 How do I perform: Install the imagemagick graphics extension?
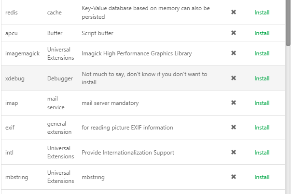tap(262, 53)
